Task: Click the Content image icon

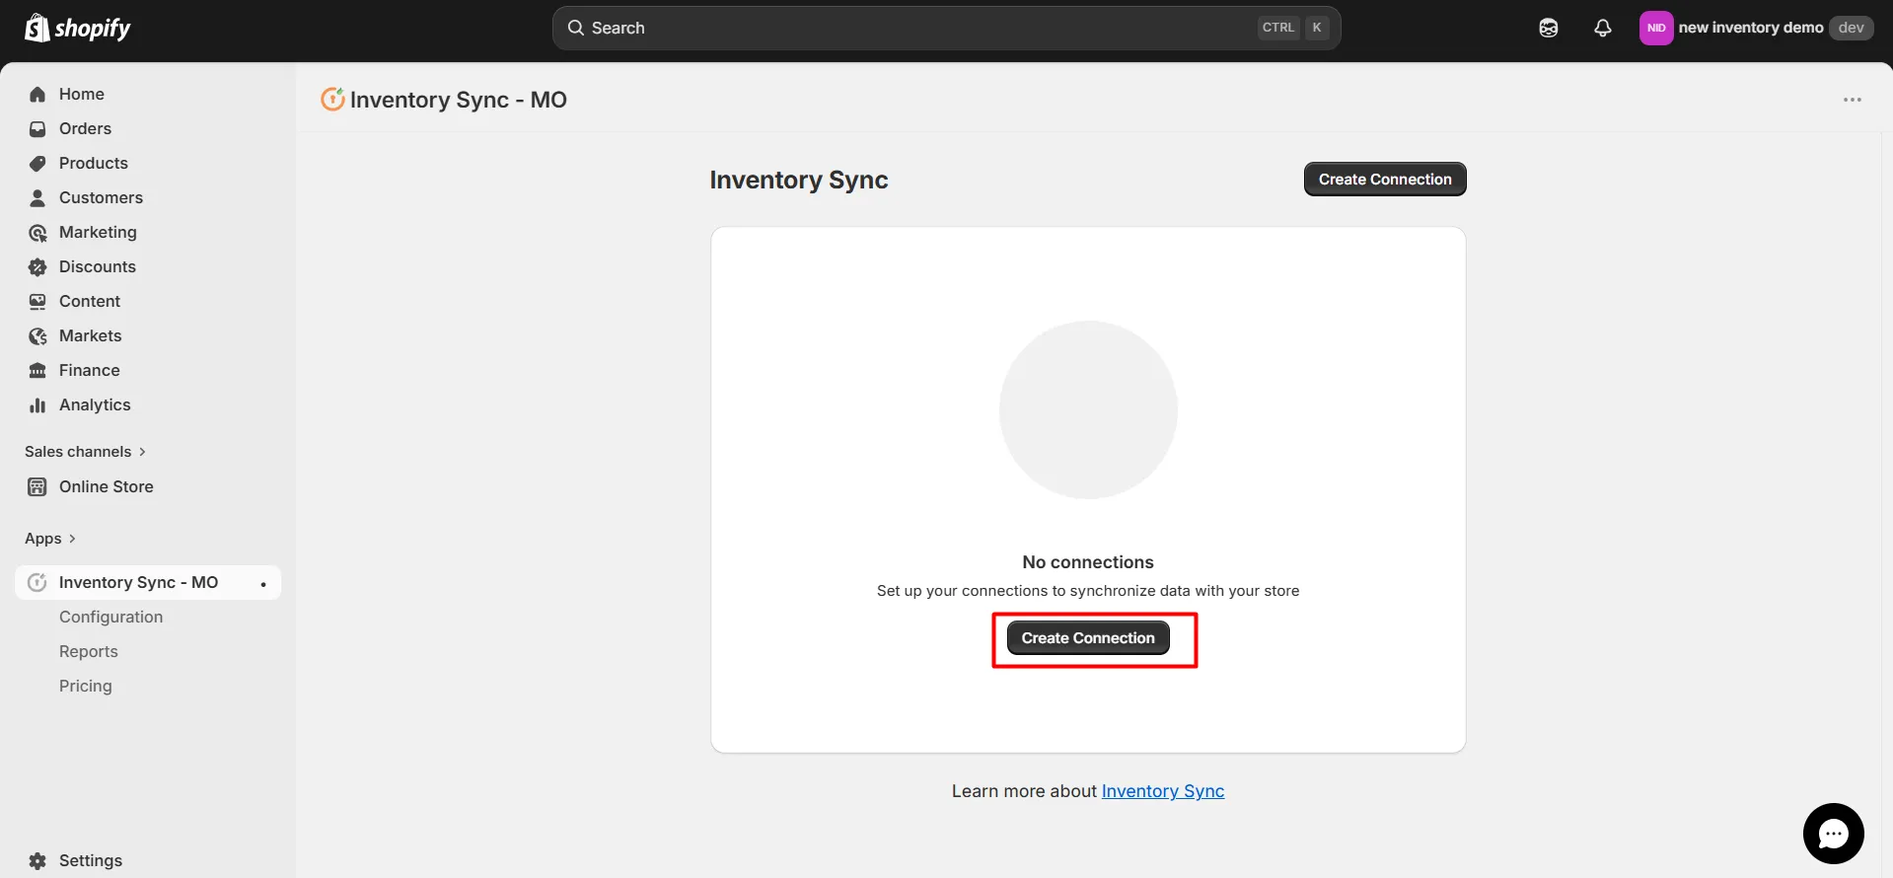Action: point(37,302)
